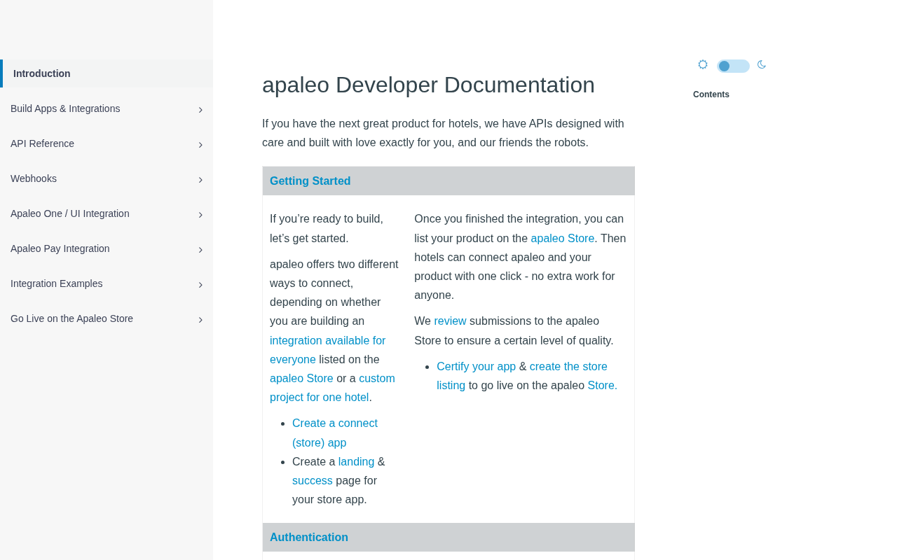
Task: Expand Integration Examples chevron
Action: pos(200,284)
